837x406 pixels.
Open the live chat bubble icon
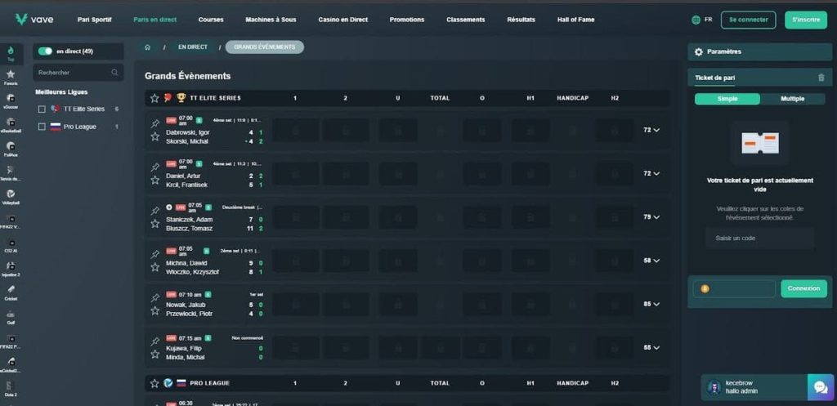819,386
